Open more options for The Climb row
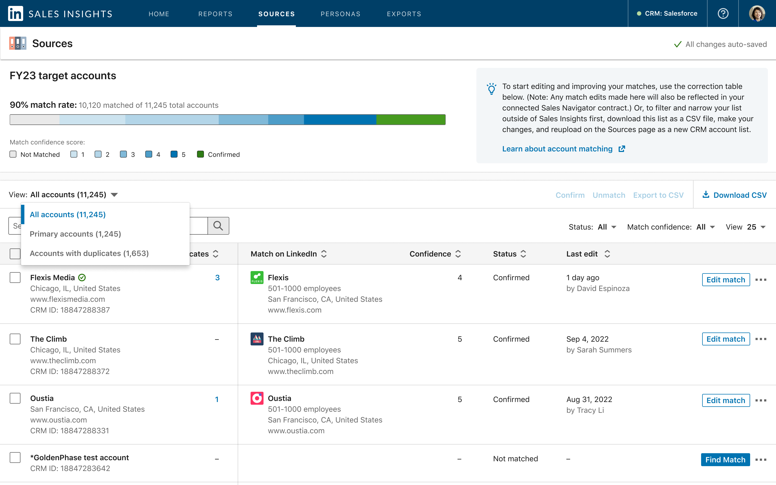Viewport: 776px width, 485px height. (761, 339)
